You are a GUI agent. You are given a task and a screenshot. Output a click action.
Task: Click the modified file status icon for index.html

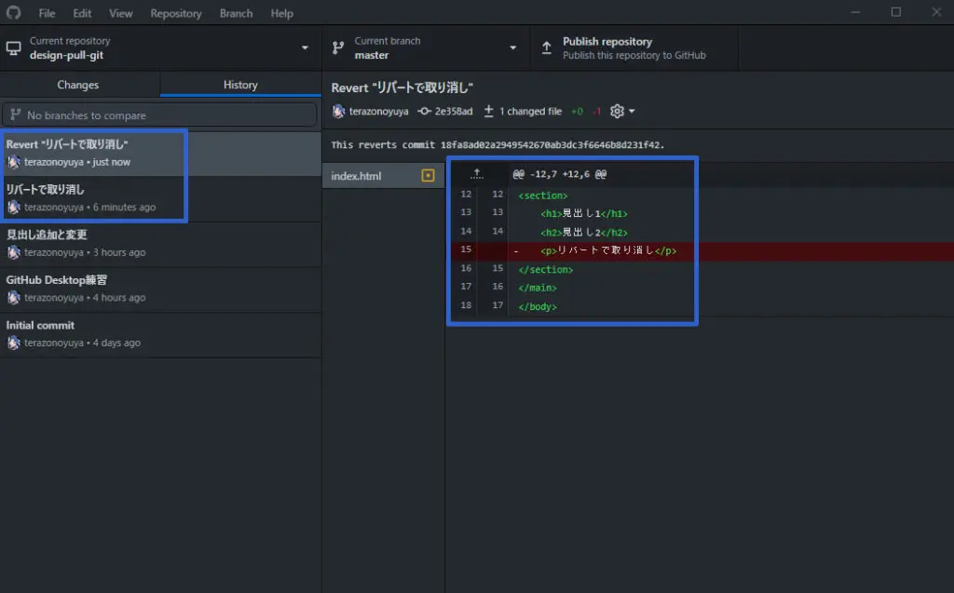pos(428,176)
